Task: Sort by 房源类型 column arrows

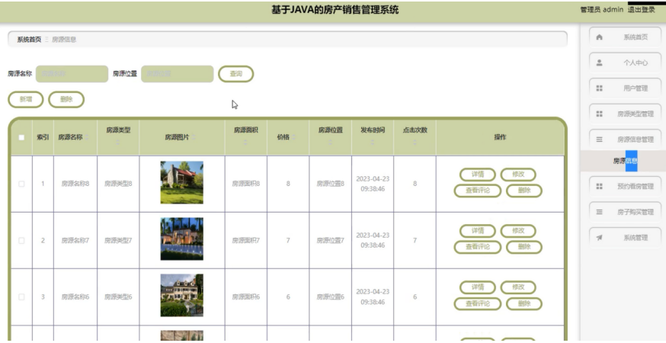Action: (x=118, y=143)
